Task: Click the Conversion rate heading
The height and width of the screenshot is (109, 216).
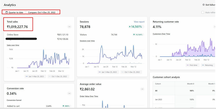Action: click(15, 88)
